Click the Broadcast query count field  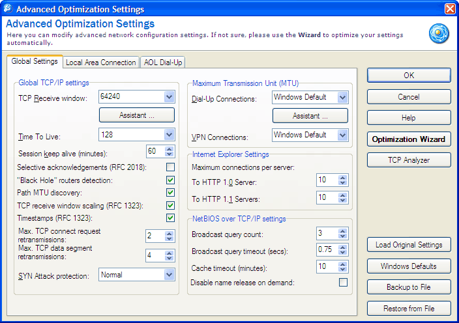pyautogui.click(x=327, y=234)
